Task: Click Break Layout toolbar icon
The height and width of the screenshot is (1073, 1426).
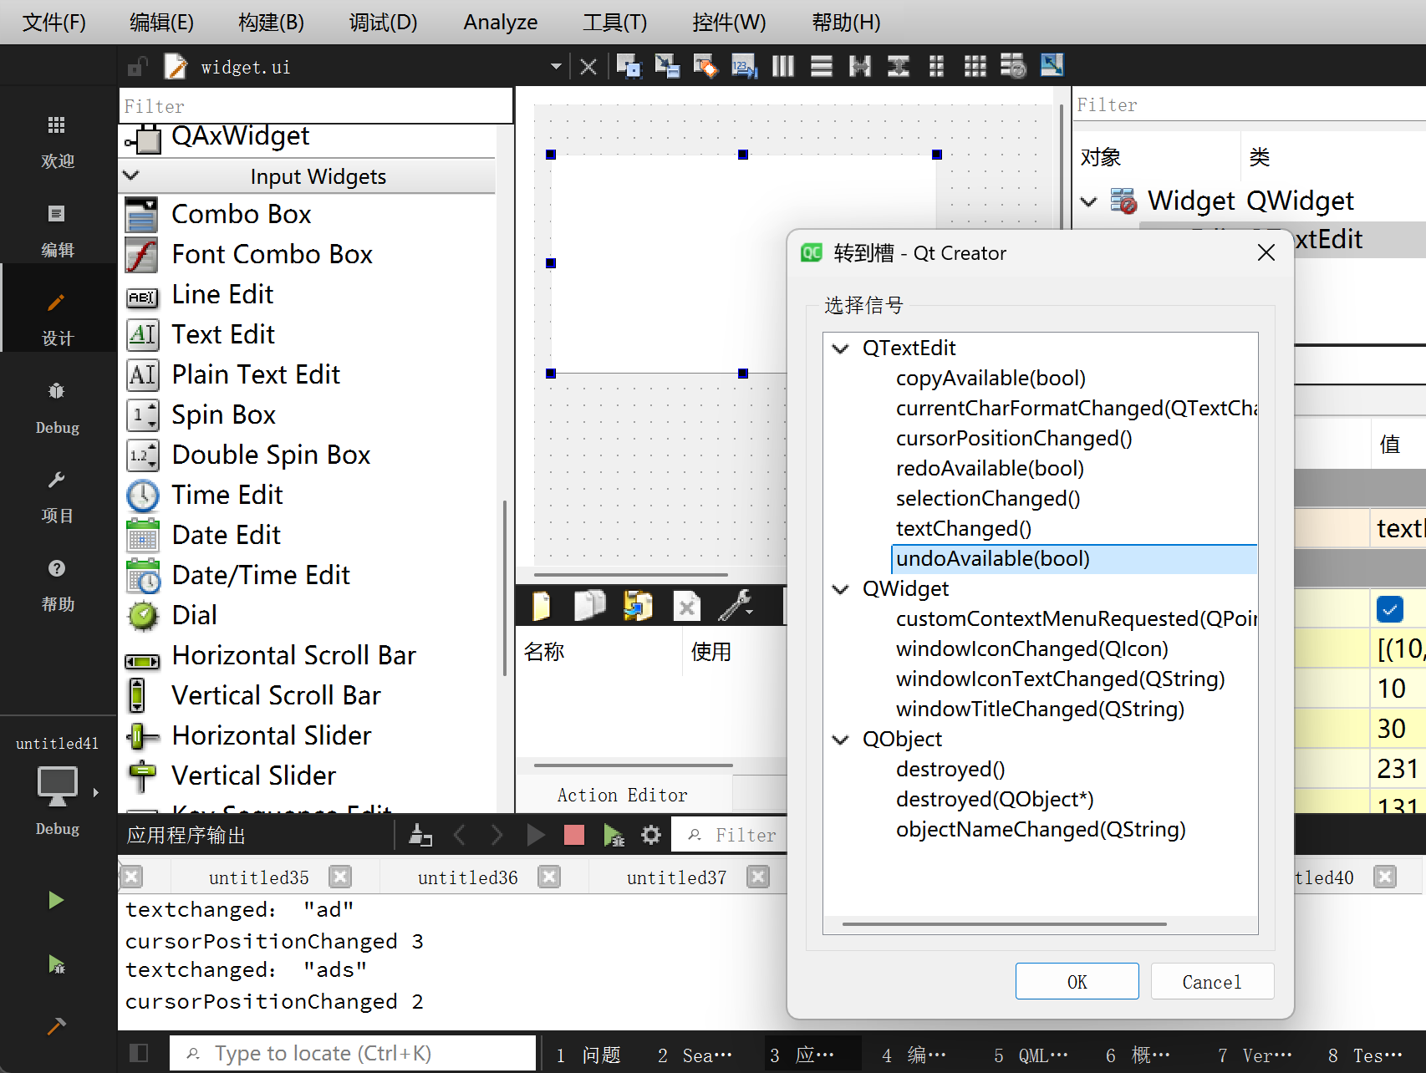Action: (1013, 66)
